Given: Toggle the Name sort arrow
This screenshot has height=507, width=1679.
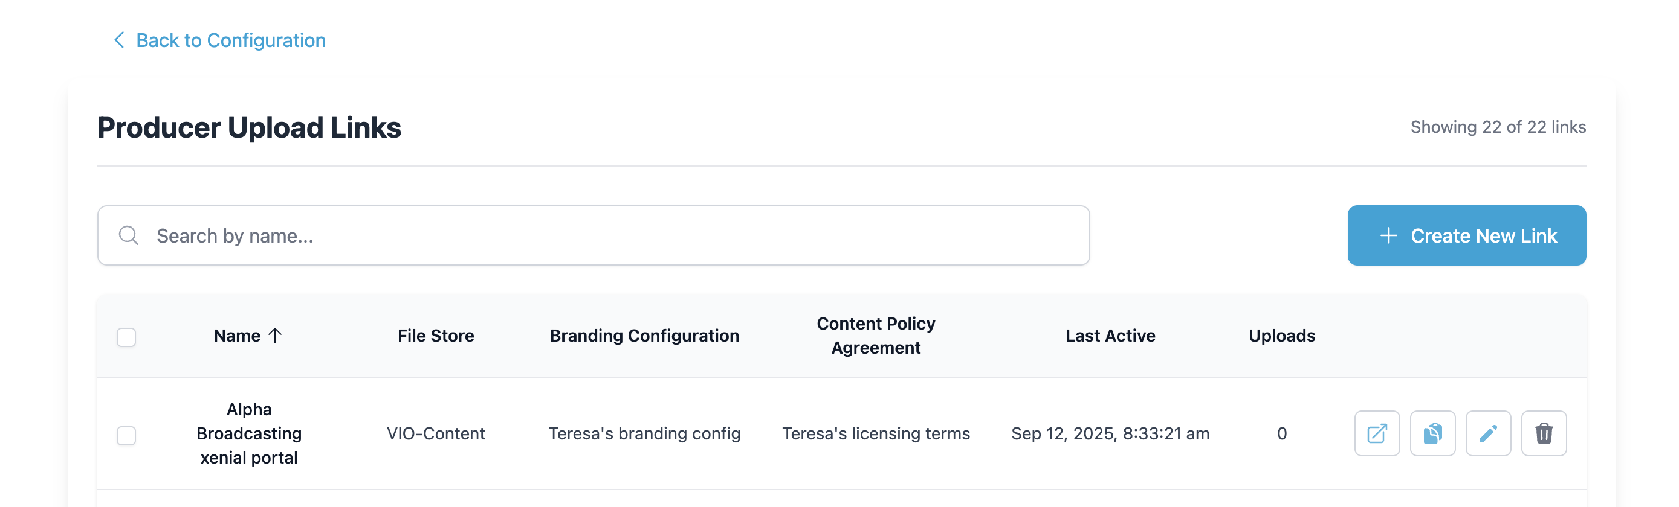Looking at the screenshot, I should tap(275, 336).
